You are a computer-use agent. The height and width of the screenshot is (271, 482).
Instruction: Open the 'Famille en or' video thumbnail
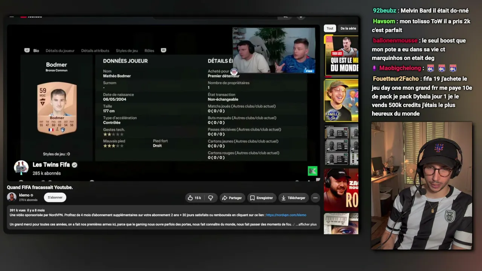341,100
